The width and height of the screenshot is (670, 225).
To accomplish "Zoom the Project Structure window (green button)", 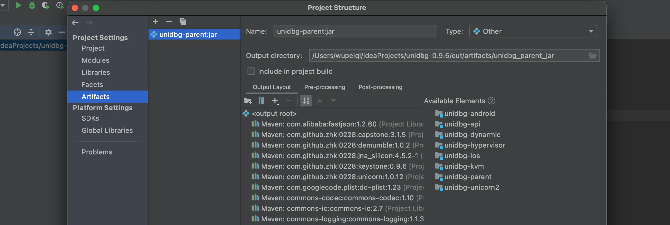I will pyautogui.click(x=96, y=8).
